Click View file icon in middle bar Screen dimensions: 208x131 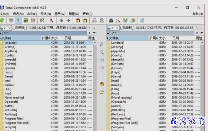tap(102, 45)
